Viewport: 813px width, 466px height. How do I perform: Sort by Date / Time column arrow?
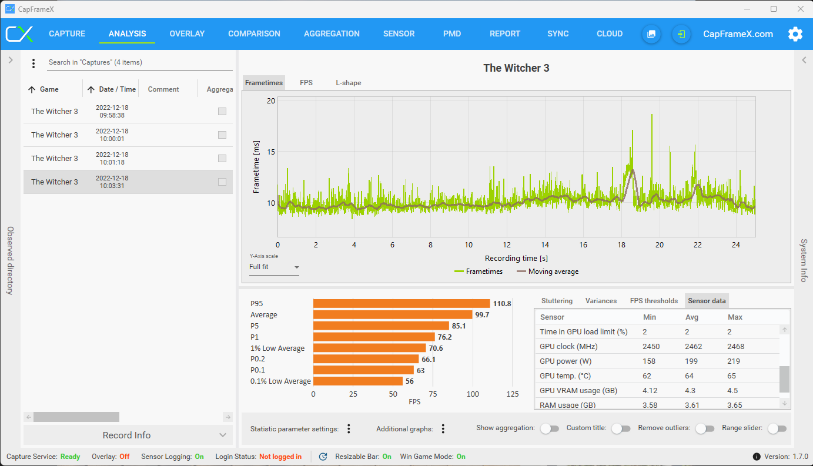pyautogui.click(x=91, y=89)
